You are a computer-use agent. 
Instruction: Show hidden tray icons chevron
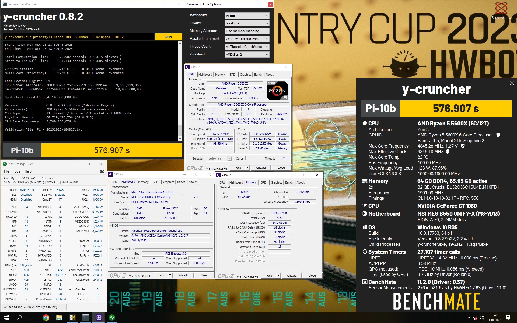pyautogui.click(x=469, y=318)
